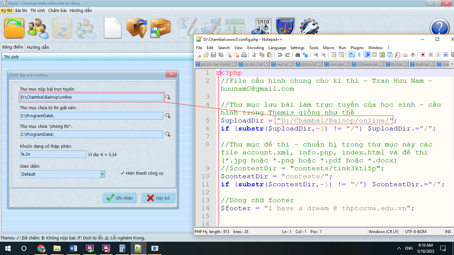
Task: Toggle Show All Characters pilcrow in Notepad++
Action: point(359,55)
